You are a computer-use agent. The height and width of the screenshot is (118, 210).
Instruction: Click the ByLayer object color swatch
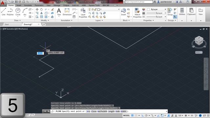click(x=148, y=10)
